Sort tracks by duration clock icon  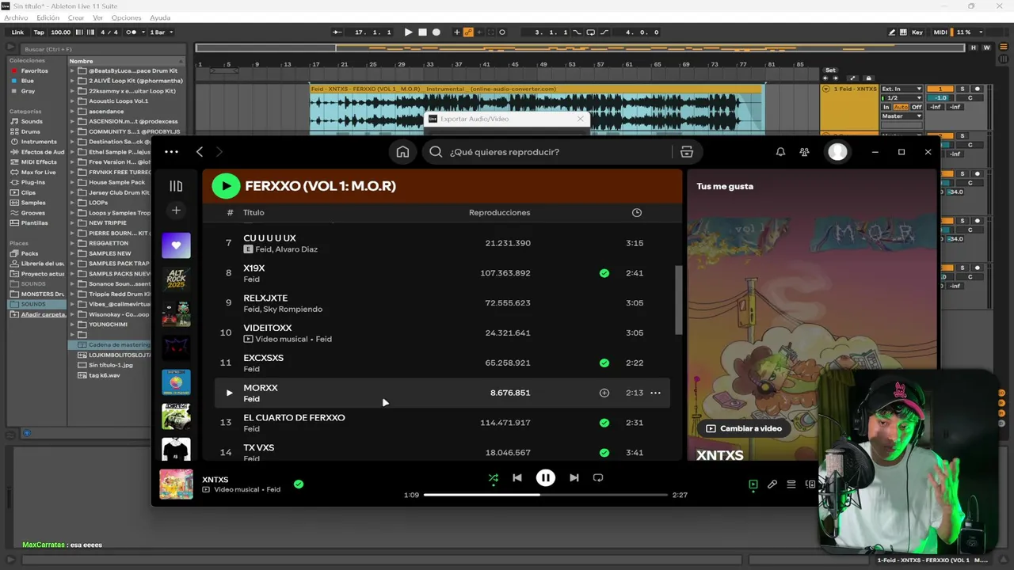[x=637, y=212]
